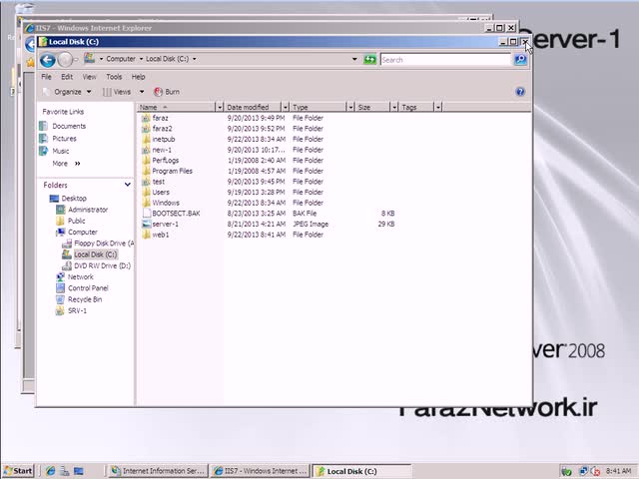Click the Forward navigation arrow button

click(x=65, y=60)
